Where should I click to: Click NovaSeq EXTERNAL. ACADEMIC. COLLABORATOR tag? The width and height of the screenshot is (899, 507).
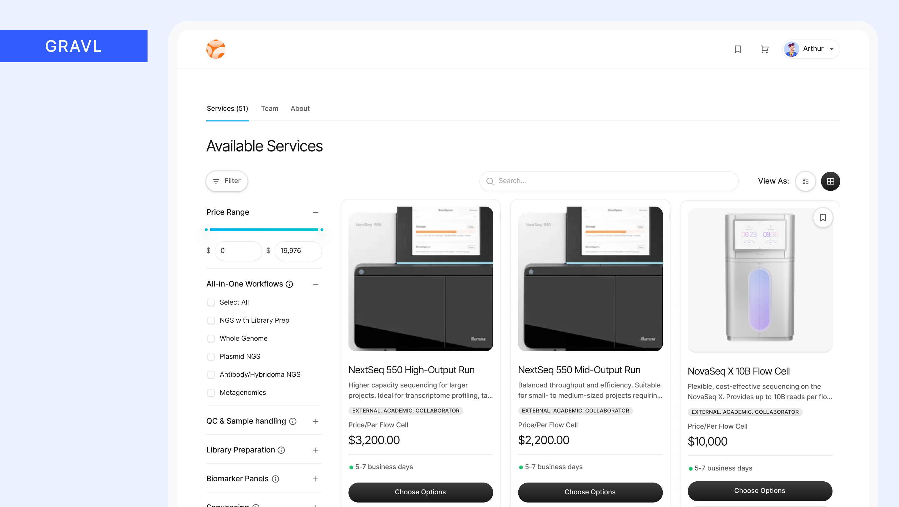(745, 412)
